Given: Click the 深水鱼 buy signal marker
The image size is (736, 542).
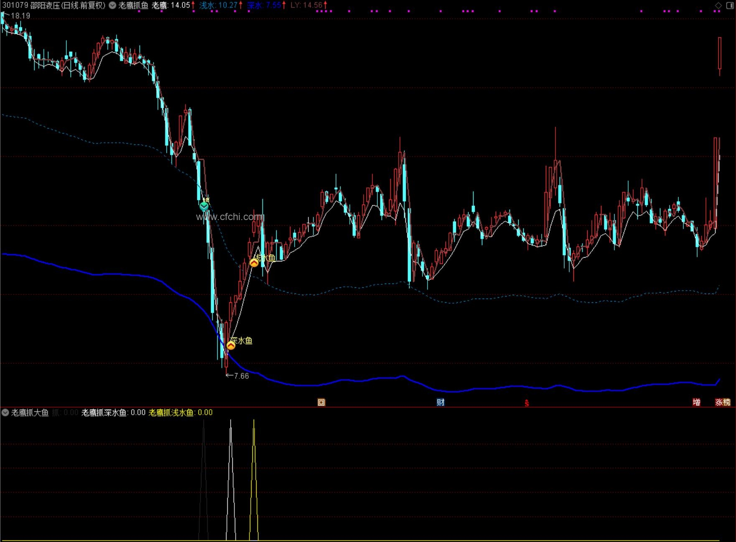Looking at the screenshot, I should (231, 345).
